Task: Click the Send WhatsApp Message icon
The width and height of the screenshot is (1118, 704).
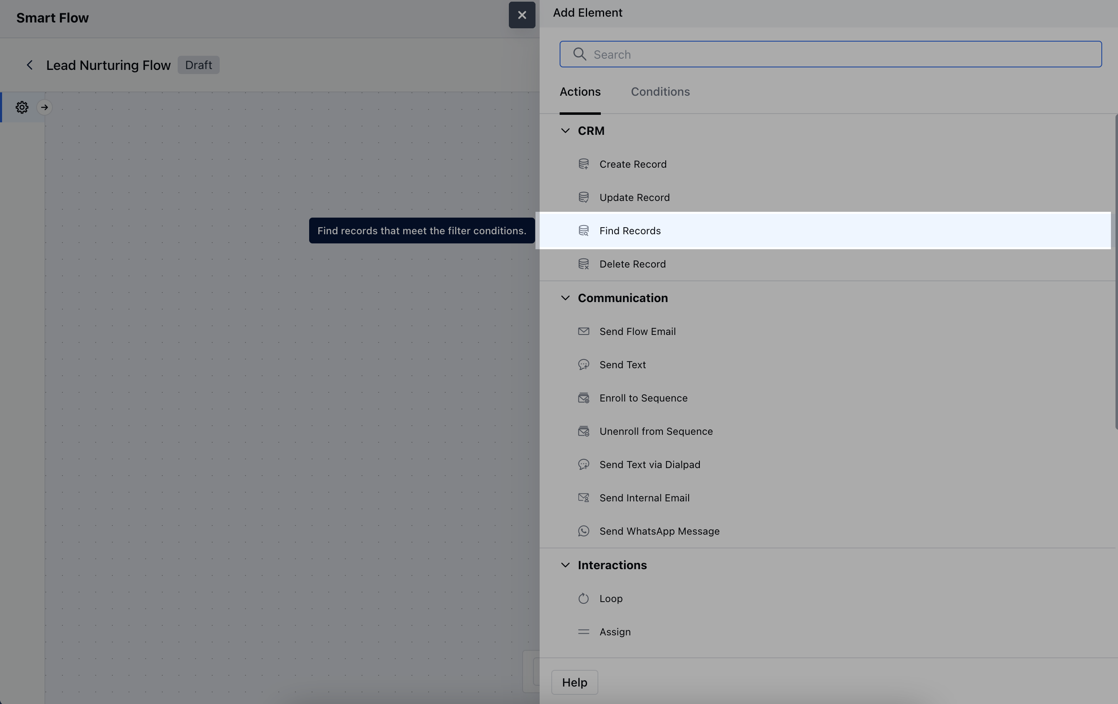Action: click(x=584, y=531)
